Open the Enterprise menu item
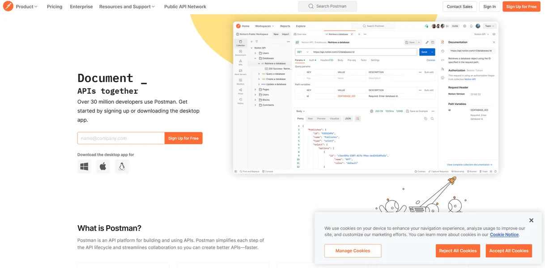Image resolution: width=545 pixels, height=268 pixels. (x=81, y=7)
